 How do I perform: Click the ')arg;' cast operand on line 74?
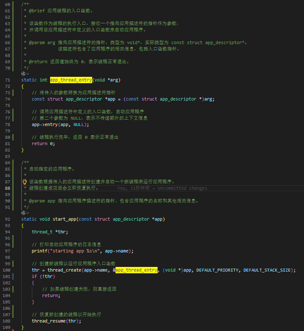[x=208, y=99]
